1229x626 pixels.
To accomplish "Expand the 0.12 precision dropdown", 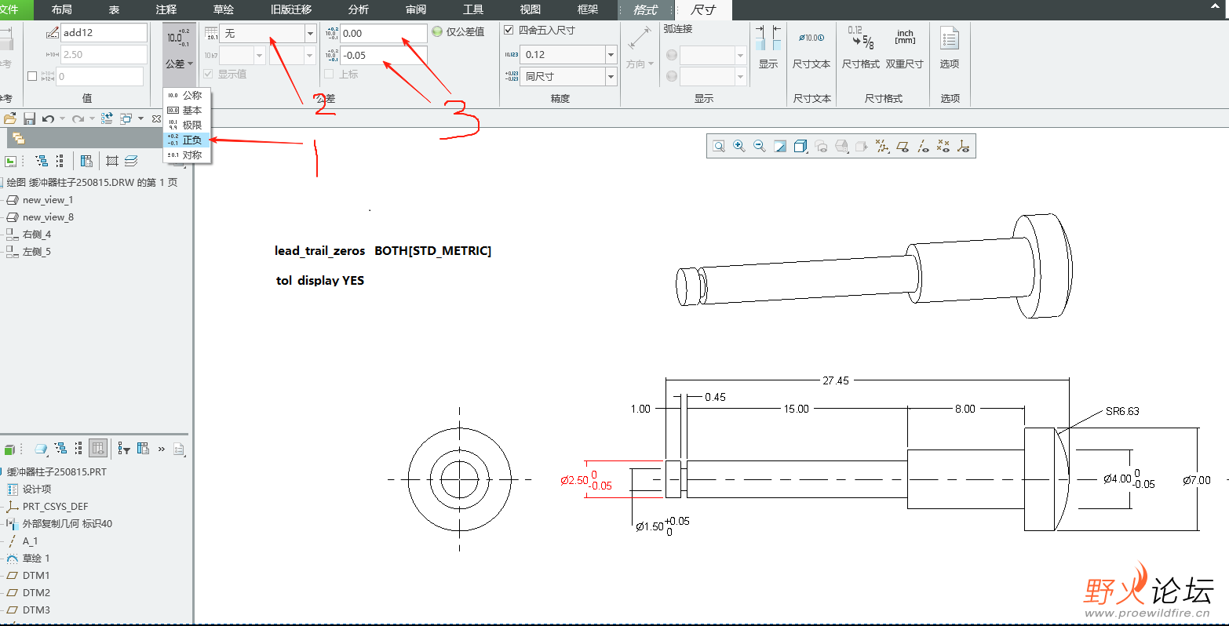I will (611, 55).
